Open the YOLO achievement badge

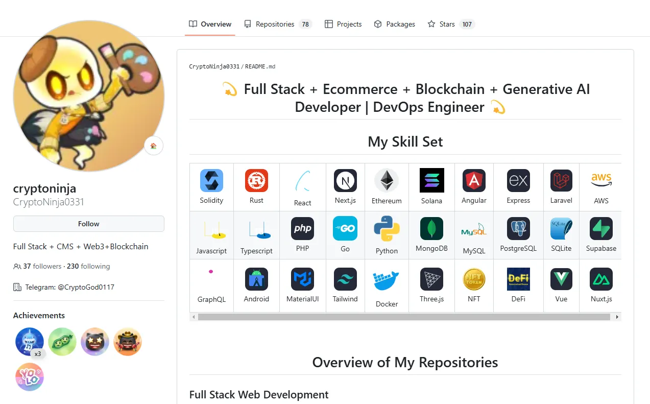(x=30, y=377)
